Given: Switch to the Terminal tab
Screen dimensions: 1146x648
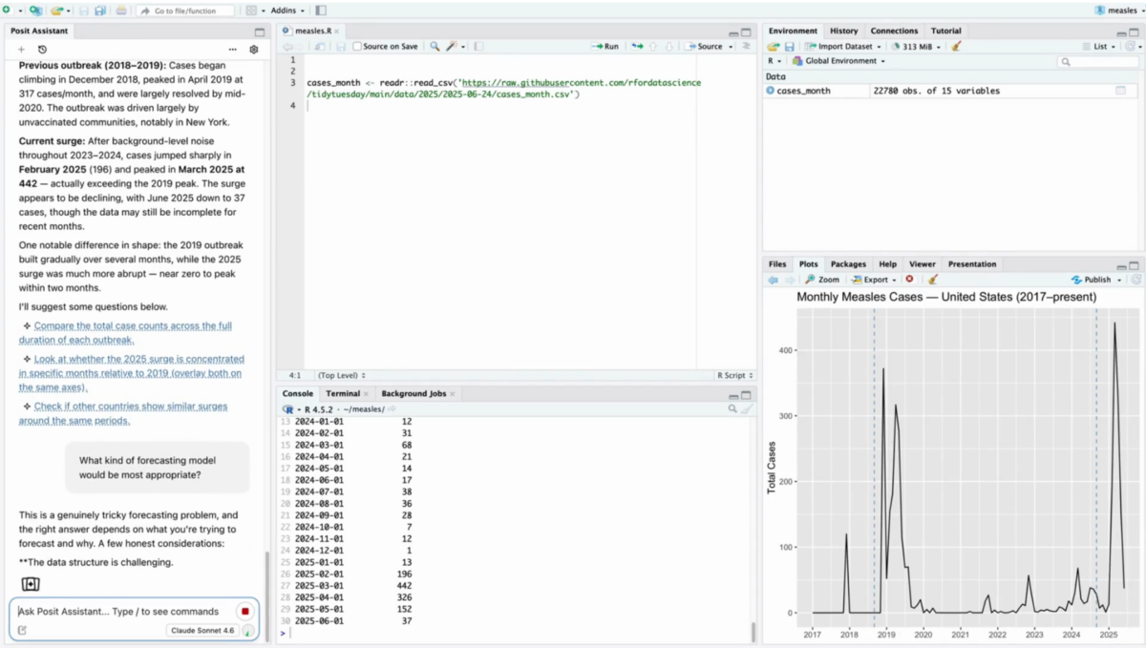Looking at the screenshot, I should coord(343,393).
